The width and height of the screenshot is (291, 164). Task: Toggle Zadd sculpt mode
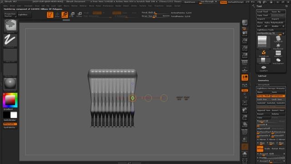pyautogui.click(x=117, y=13)
